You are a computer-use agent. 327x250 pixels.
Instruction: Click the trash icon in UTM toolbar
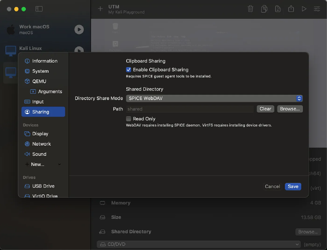pos(251,9)
